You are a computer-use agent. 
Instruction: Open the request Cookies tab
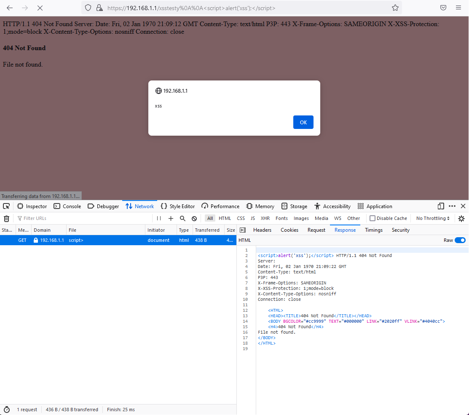click(x=289, y=230)
